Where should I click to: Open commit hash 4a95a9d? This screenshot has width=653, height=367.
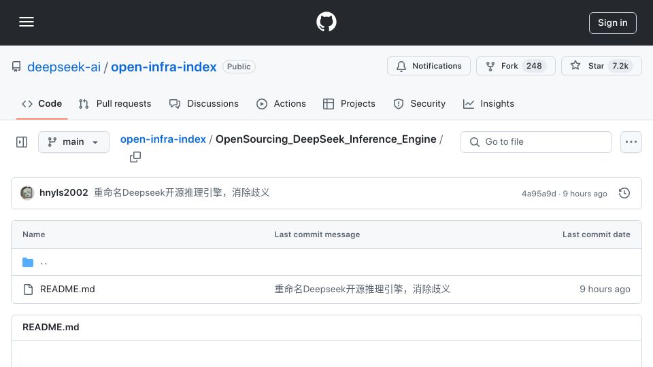coord(539,194)
